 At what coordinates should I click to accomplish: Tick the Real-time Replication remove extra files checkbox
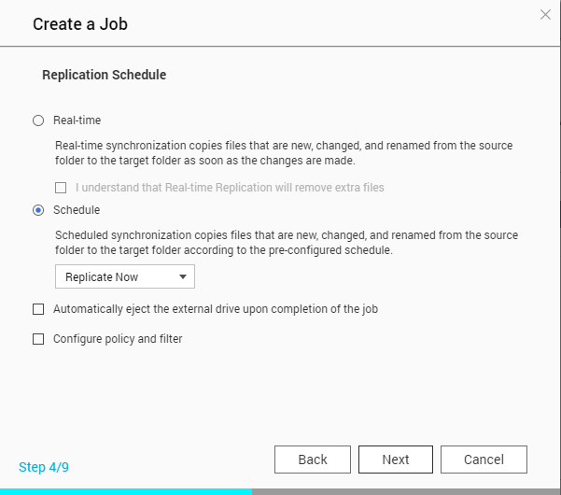(61, 187)
